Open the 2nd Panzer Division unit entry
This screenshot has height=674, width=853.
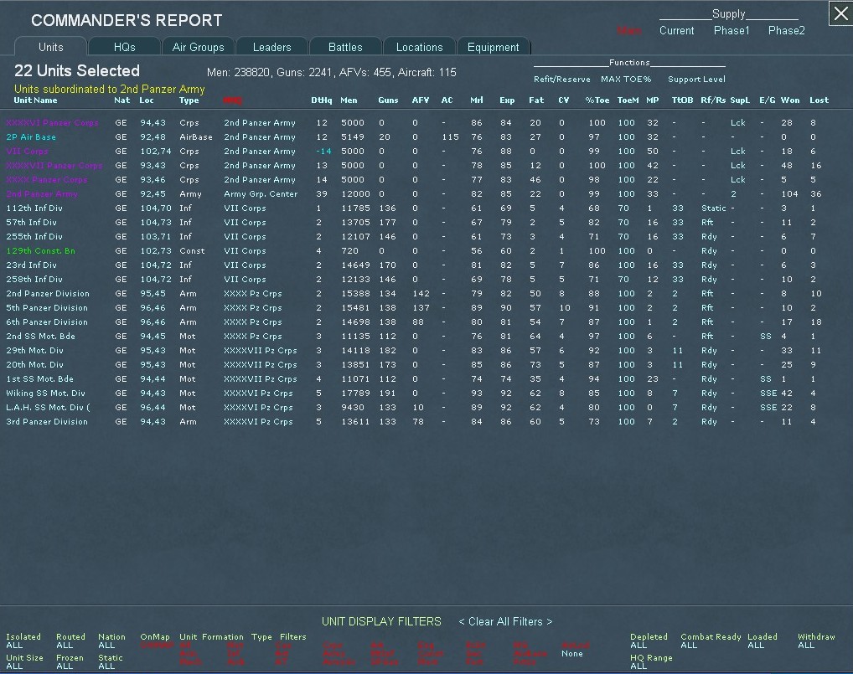[47, 294]
